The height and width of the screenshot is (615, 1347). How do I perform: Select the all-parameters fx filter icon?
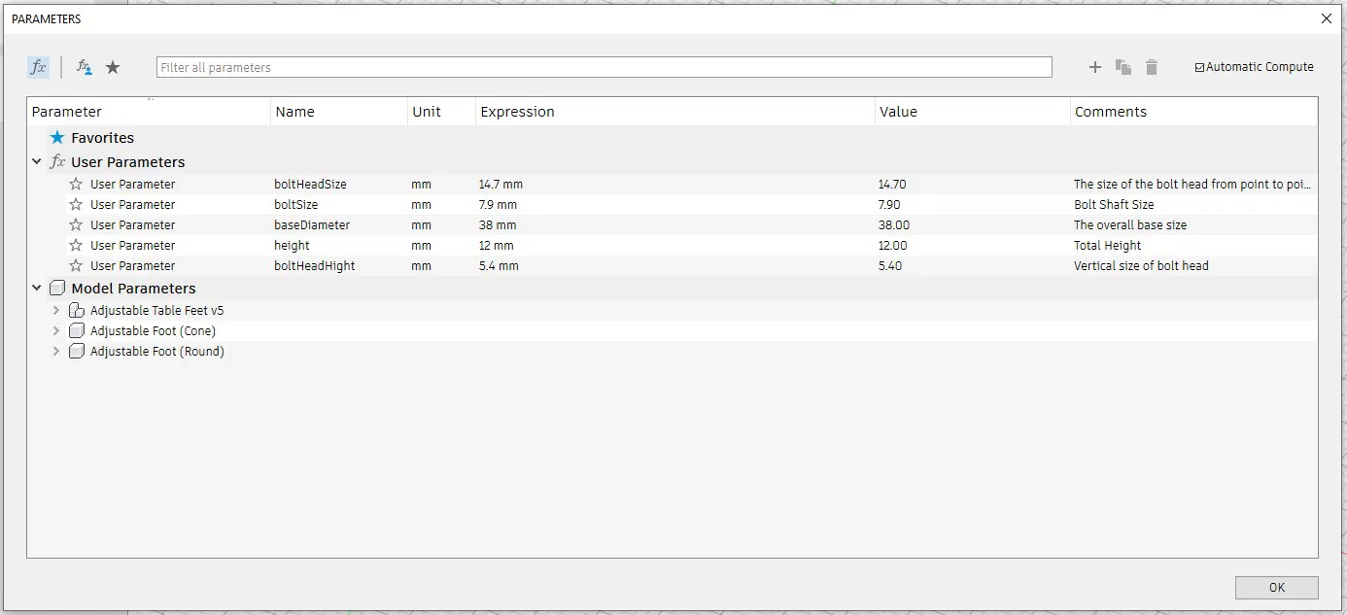[x=38, y=67]
